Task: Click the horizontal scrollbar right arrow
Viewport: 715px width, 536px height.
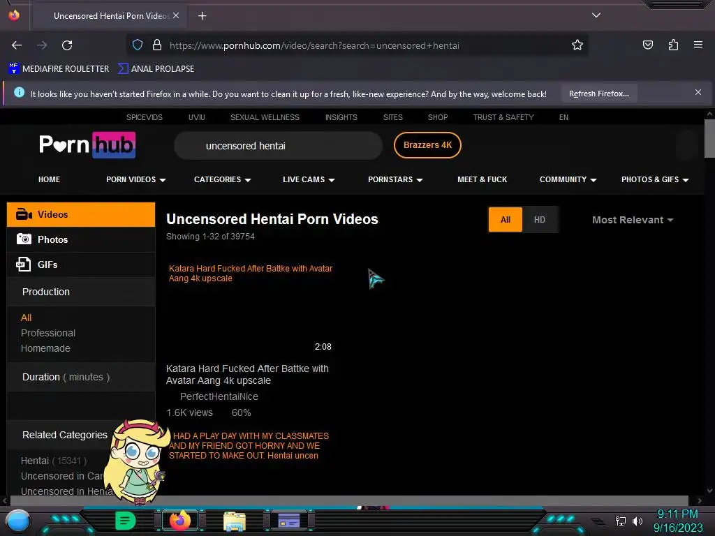Action: click(x=699, y=500)
